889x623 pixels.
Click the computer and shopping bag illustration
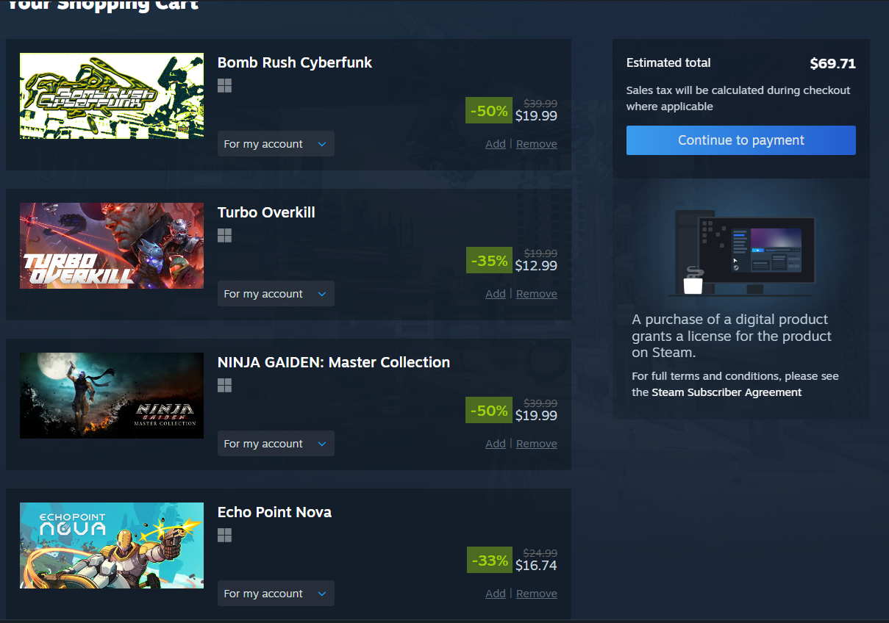tap(741, 252)
